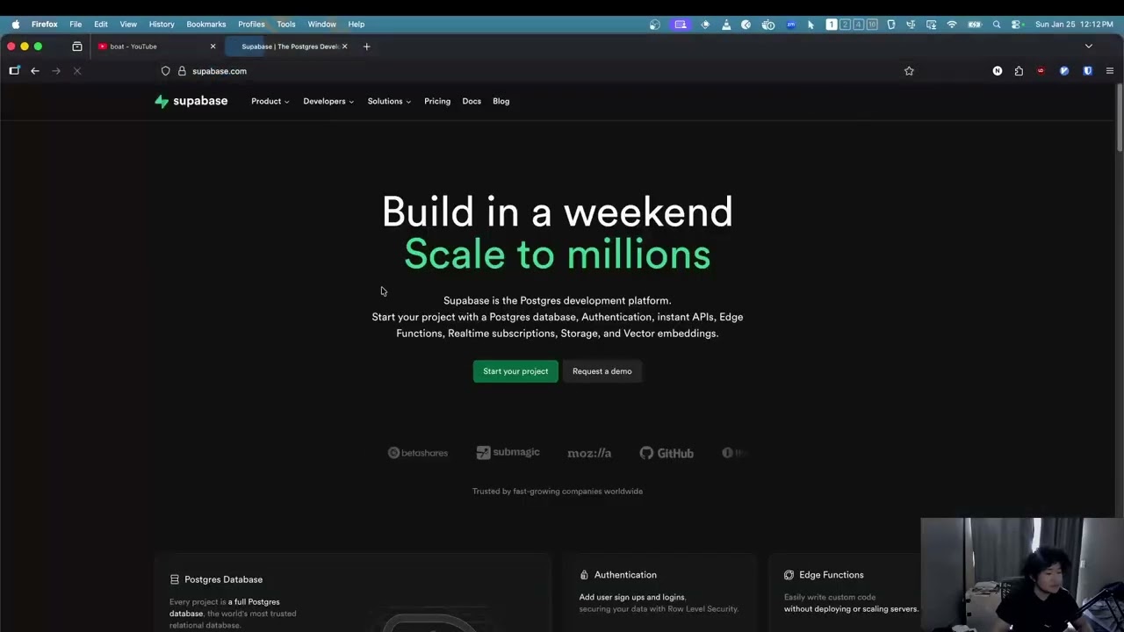Viewport: 1124px width, 632px height.
Task: Open the Profiles menu
Action: click(251, 25)
